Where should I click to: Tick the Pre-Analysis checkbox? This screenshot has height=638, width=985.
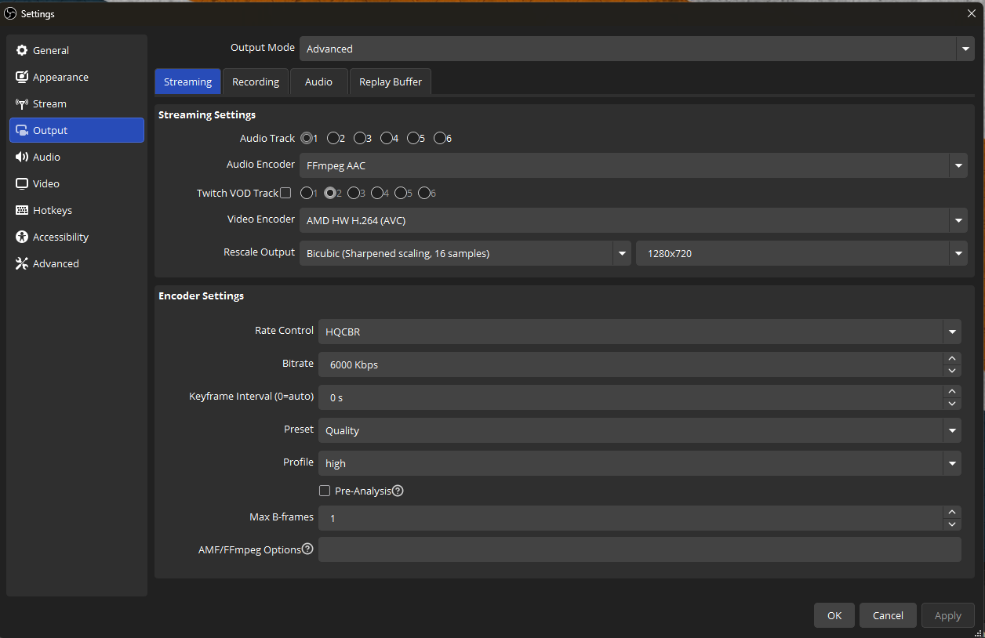point(325,491)
